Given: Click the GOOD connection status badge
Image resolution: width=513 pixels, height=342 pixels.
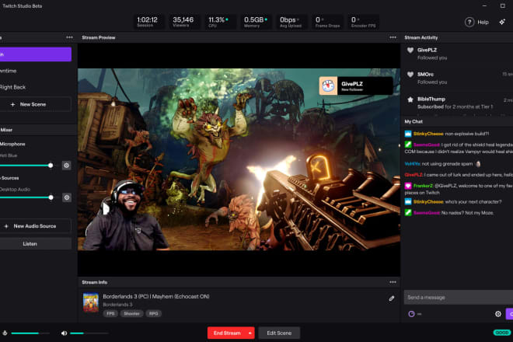Looking at the screenshot, I should pyautogui.click(x=502, y=333).
